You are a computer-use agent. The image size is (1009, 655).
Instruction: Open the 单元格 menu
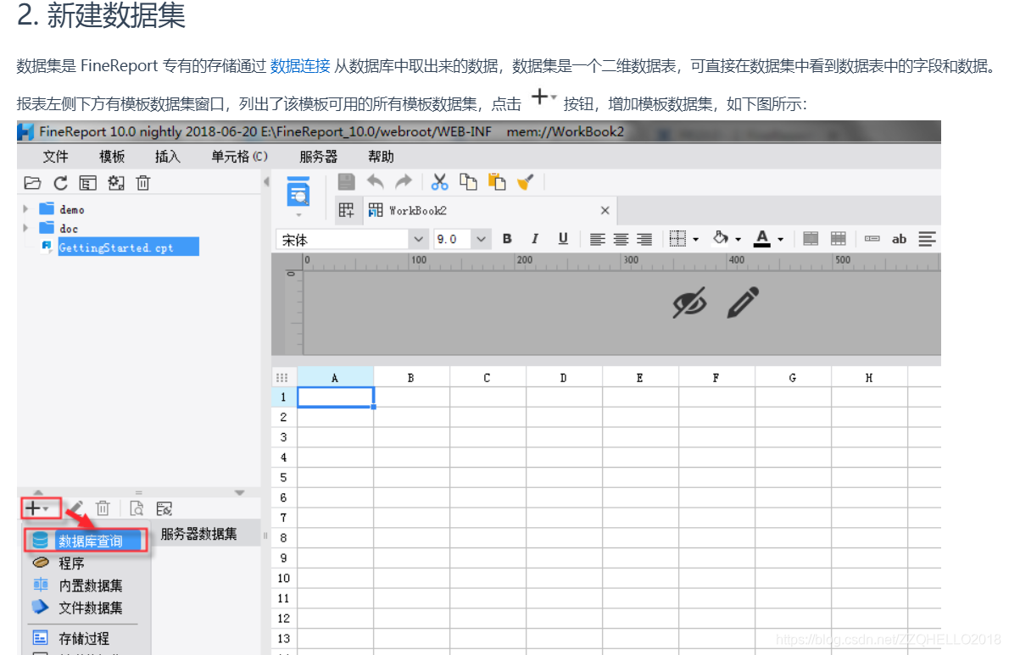pyautogui.click(x=239, y=157)
